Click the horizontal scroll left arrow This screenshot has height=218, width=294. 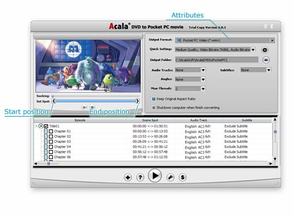click(x=35, y=163)
